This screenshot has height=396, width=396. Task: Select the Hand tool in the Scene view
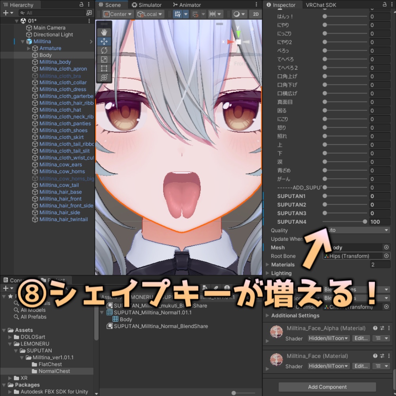point(104,32)
